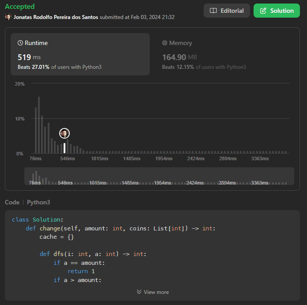Click the avatar marker above the chart bar
The width and height of the screenshot is (307, 305).
pos(64,133)
